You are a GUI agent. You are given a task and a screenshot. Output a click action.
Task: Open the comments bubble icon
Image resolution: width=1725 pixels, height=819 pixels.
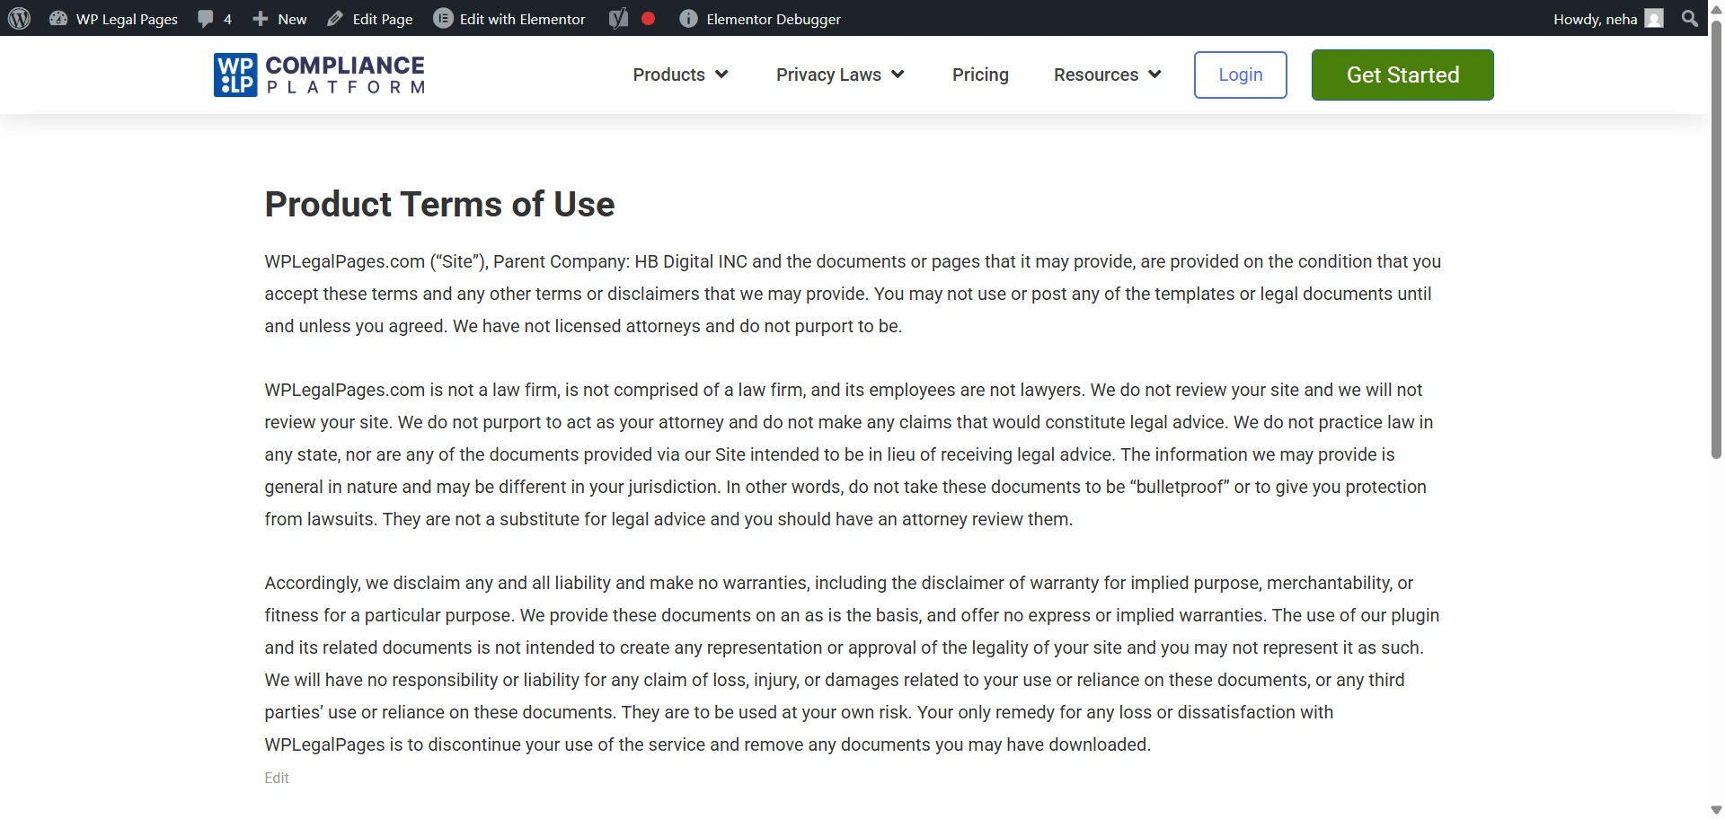206,19
